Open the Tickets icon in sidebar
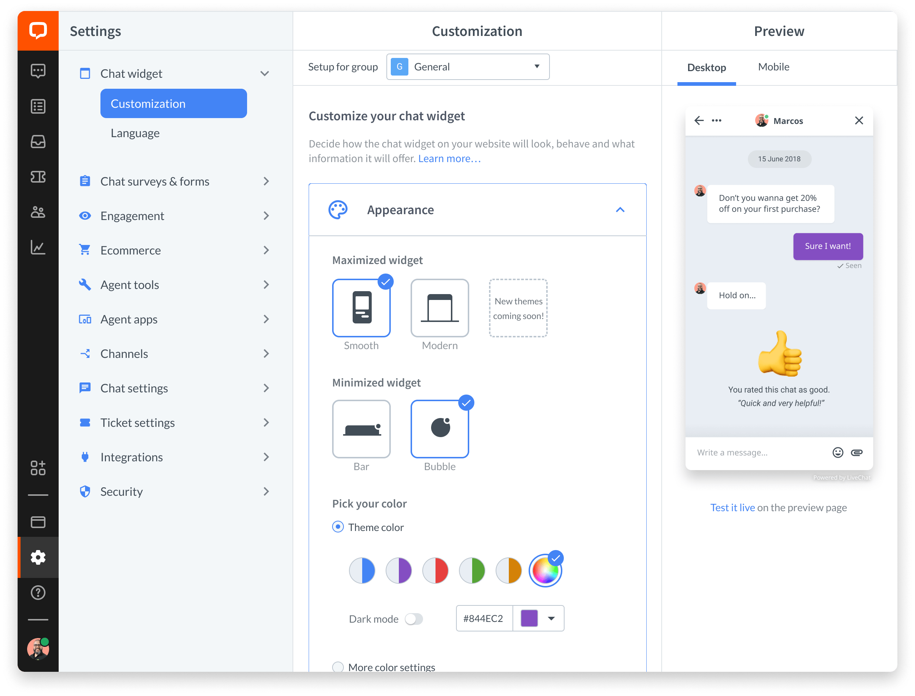The width and height of the screenshot is (915, 696). click(38, 177)
